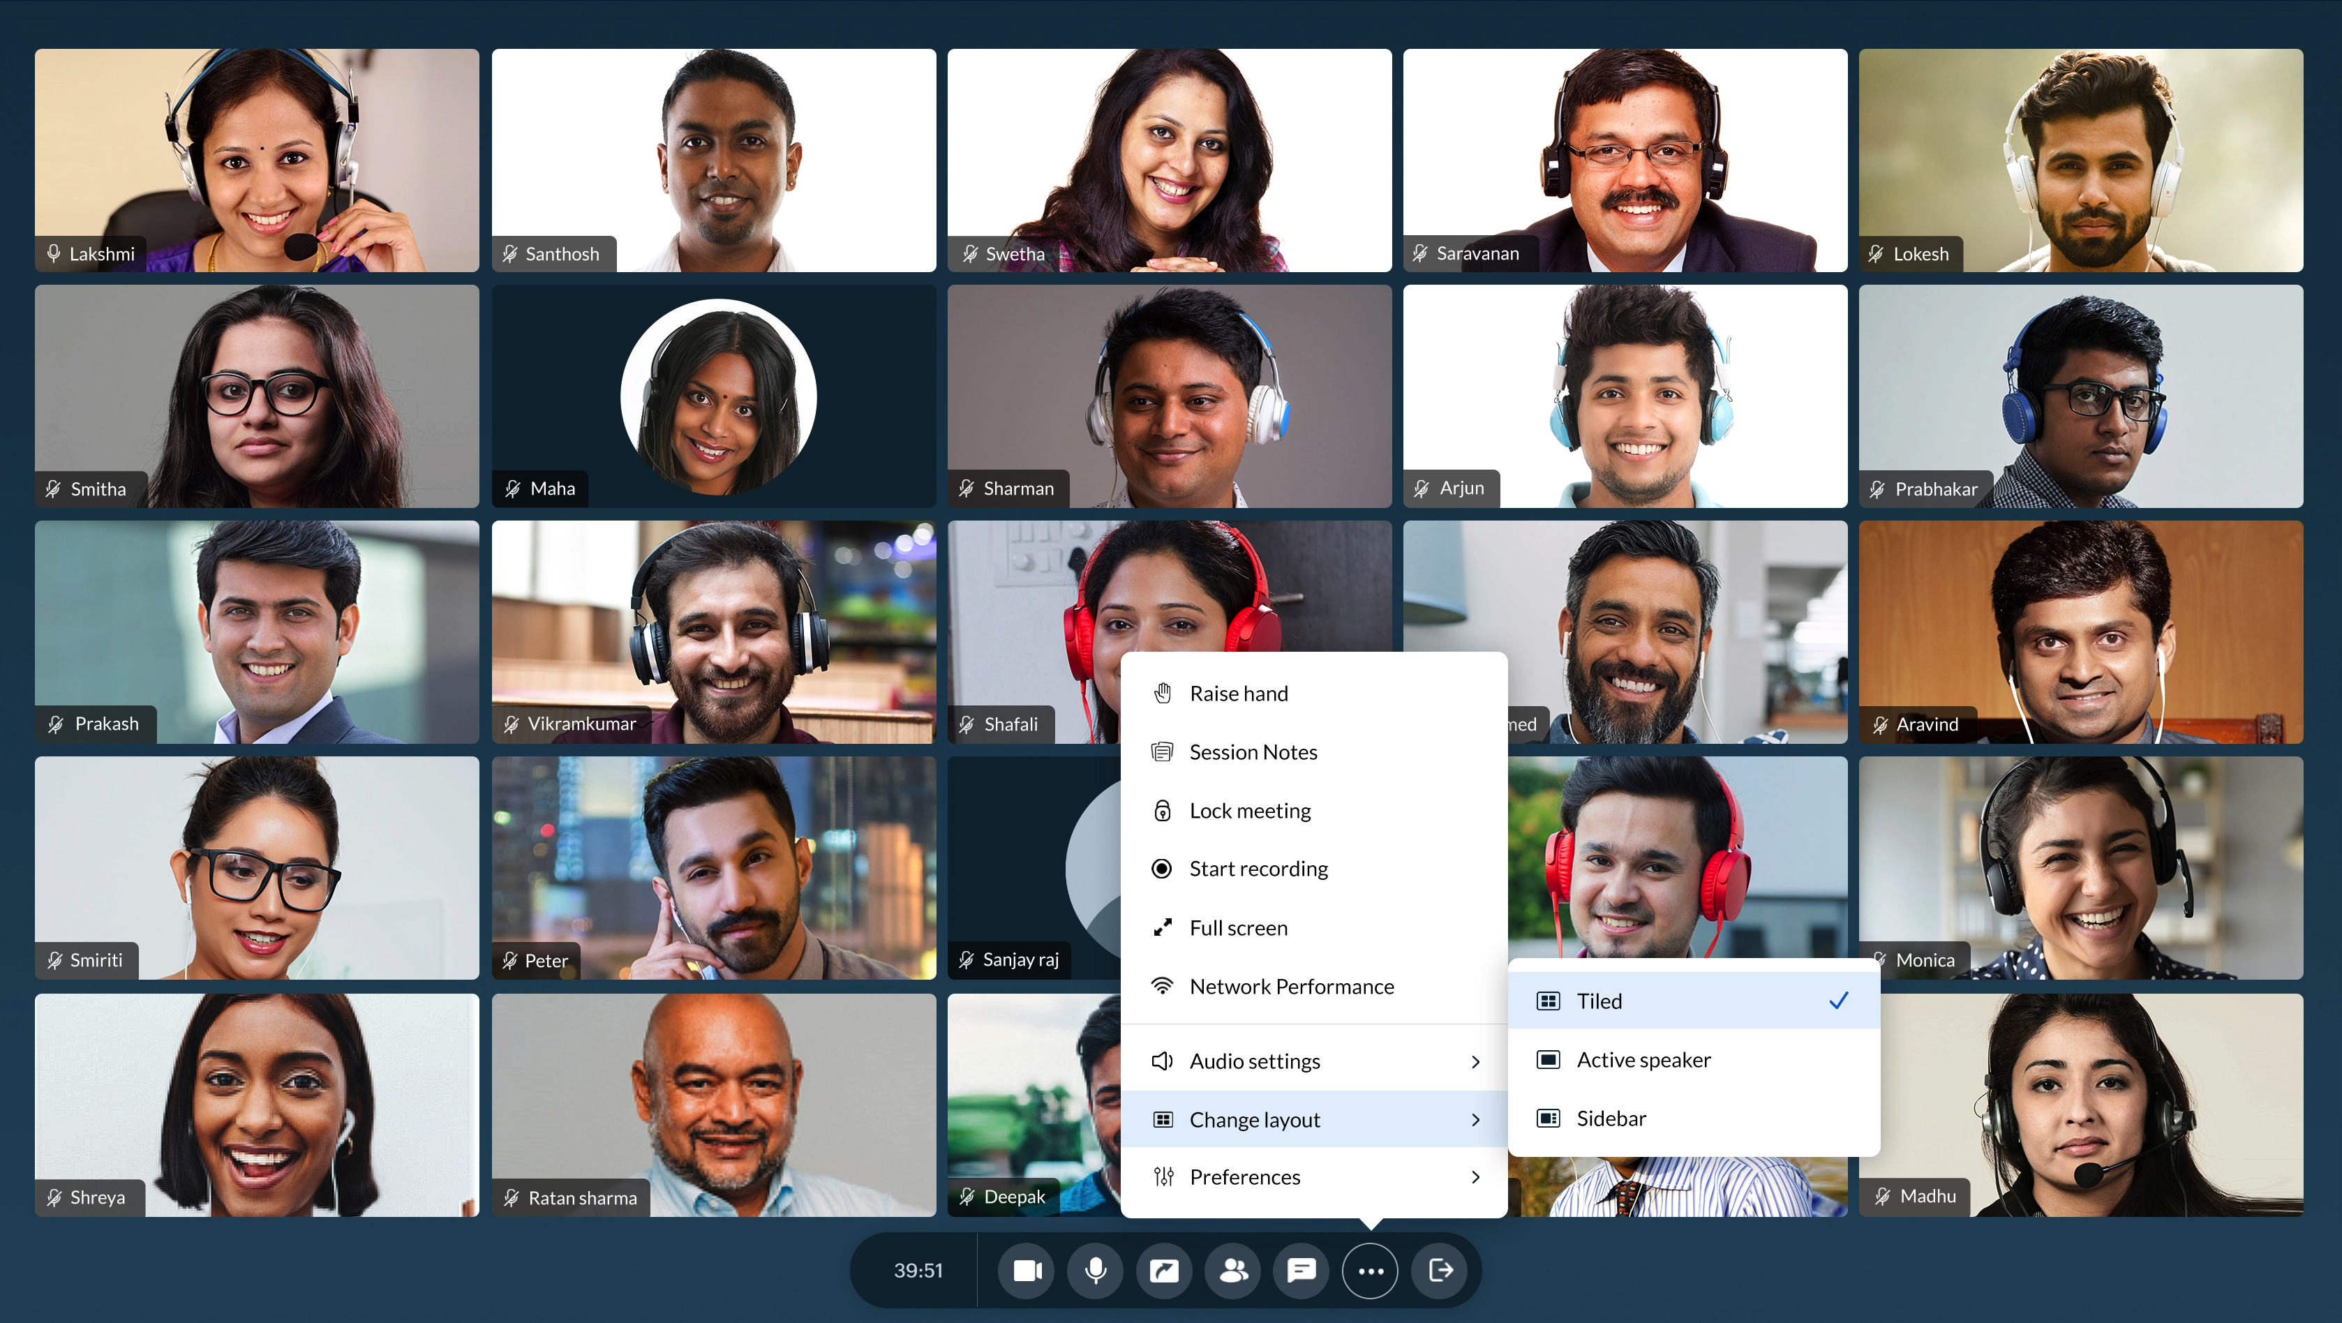The image size is (2342, 1323).
Task: Click the Raise hand icon
Action: point(1161,693)
